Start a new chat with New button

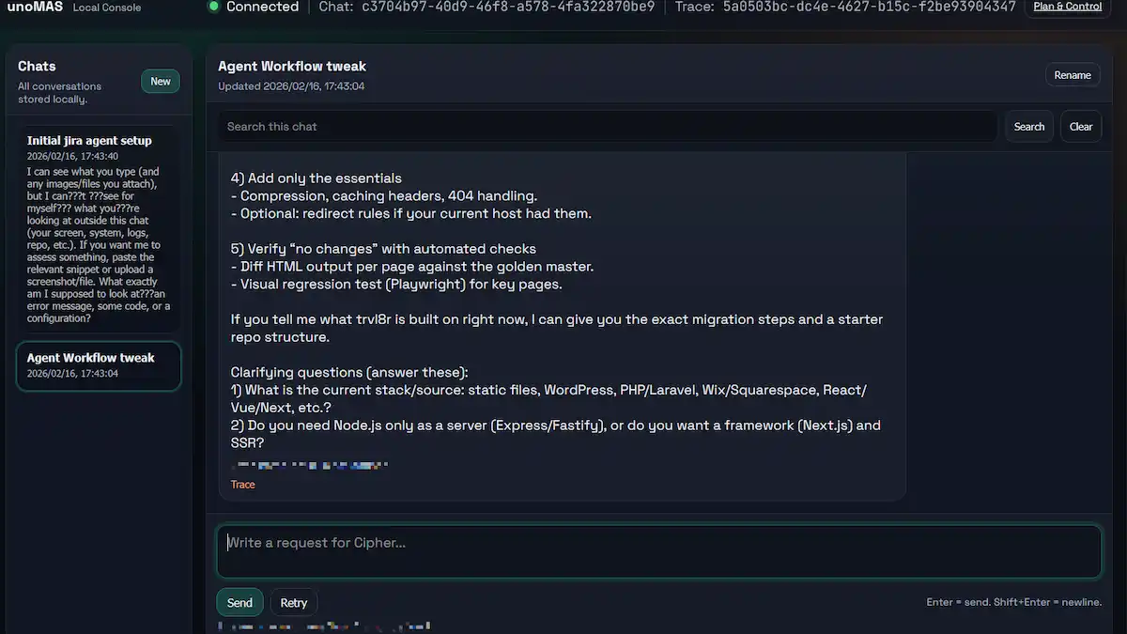coord(161,82)
